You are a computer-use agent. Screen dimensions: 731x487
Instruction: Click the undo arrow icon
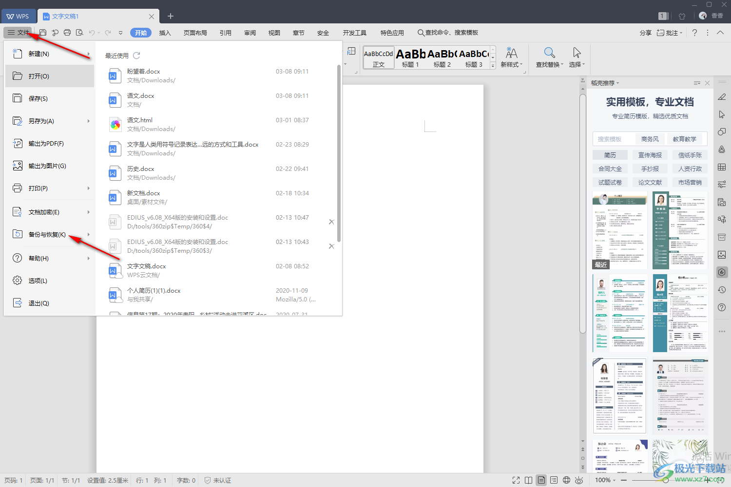pyautogui.click(x=92, y=33)
